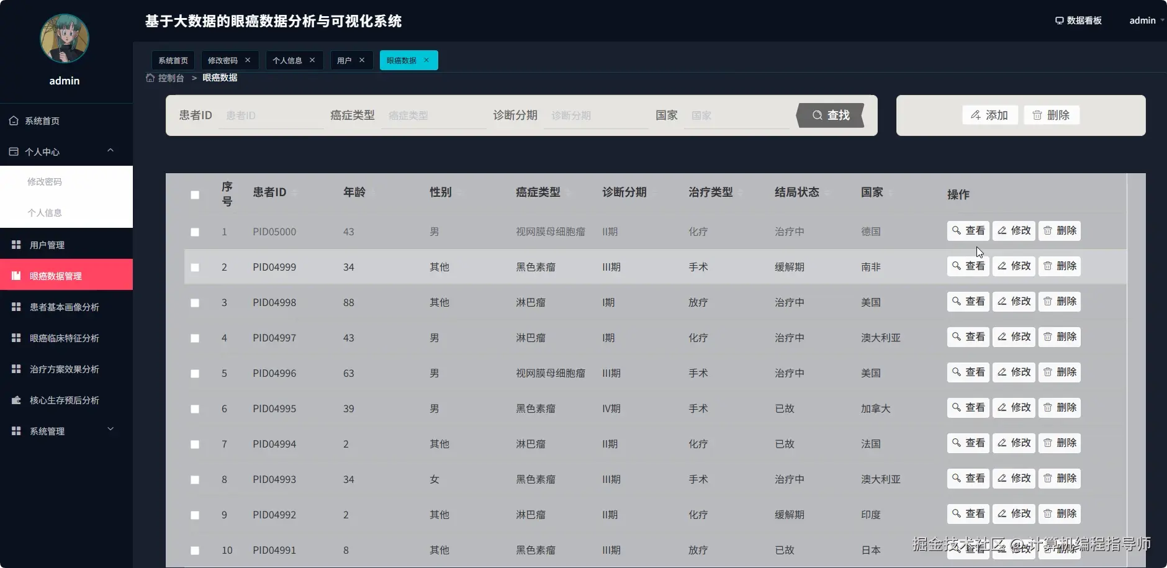Viewport: 1167px width, 568px height.
Task: Select 眼癌数据管理 in the sidebar
Action: tap(66, 275)
